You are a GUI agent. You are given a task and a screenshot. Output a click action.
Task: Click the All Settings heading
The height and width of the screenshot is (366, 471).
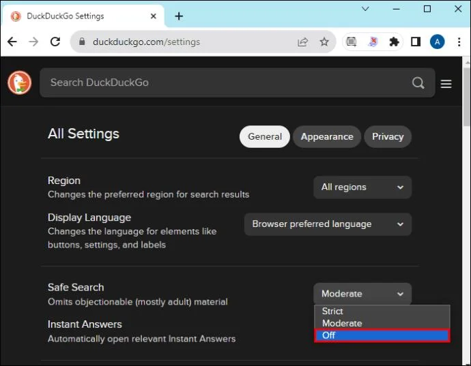[83, 134]
